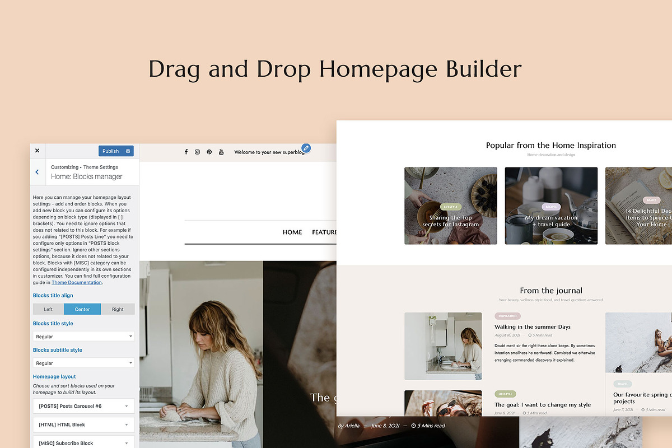The height and width of the screenshot is (448, 672).
Task: Click hero photo of woman kneading dough
Action: pyautogui.click(x=202, y=354)
